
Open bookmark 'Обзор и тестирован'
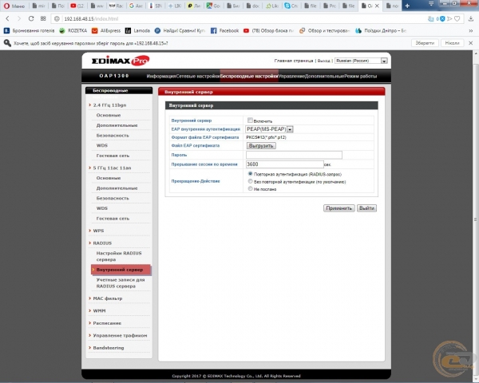click(x=324, y=30)
